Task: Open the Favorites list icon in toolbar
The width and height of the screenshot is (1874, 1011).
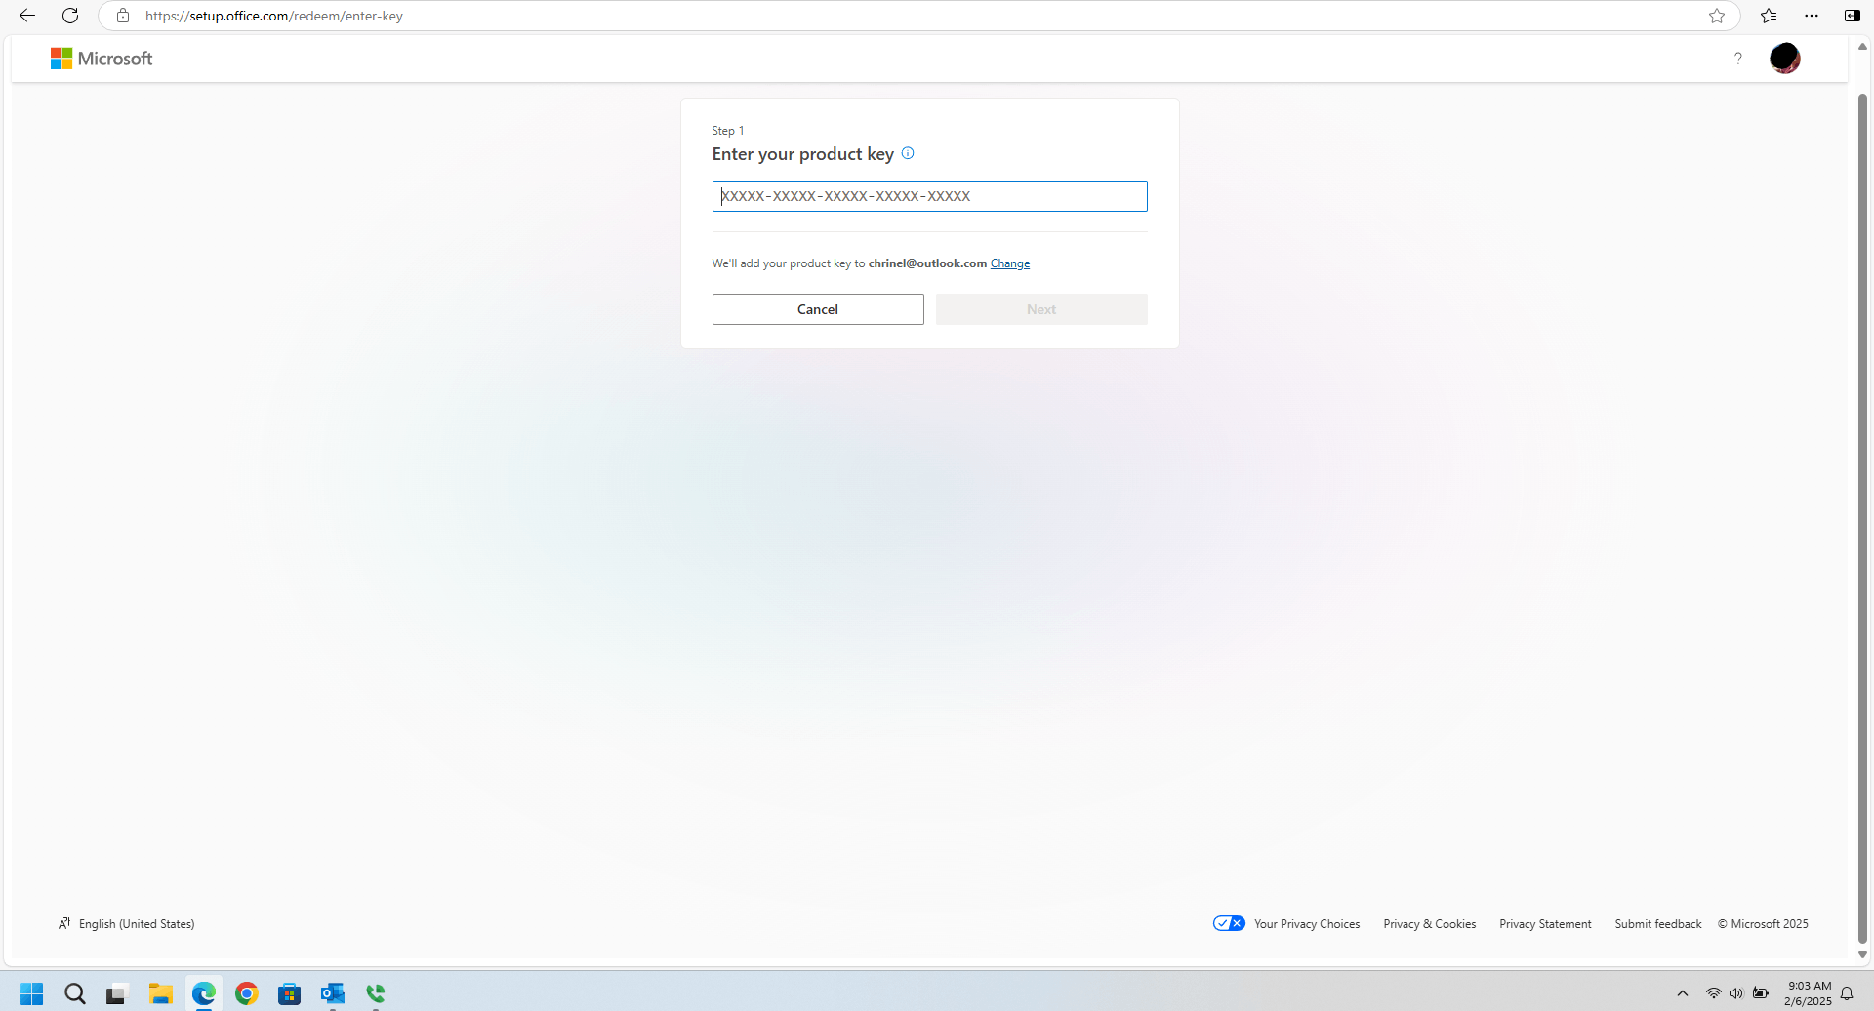Action: tap(1769, 16)
